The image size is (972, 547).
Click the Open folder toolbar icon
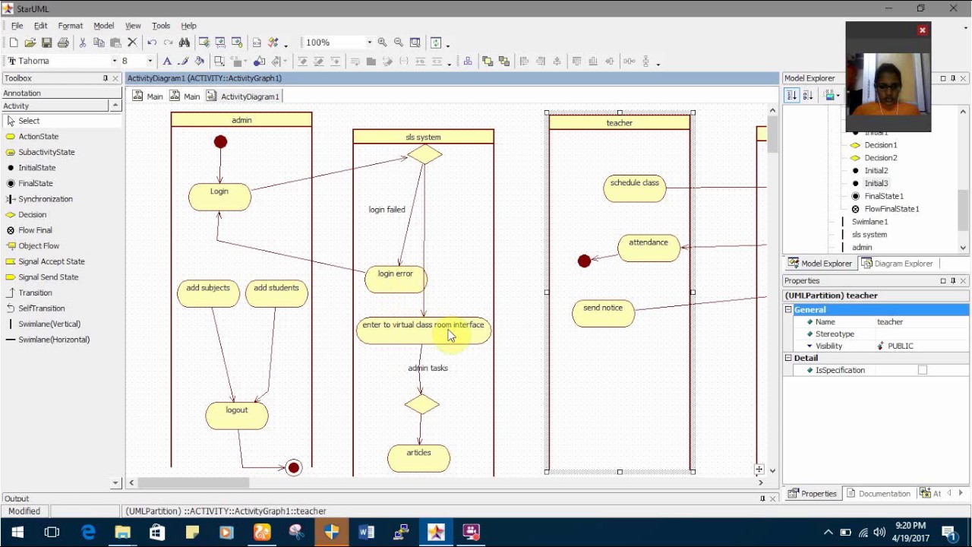(30, 43)
